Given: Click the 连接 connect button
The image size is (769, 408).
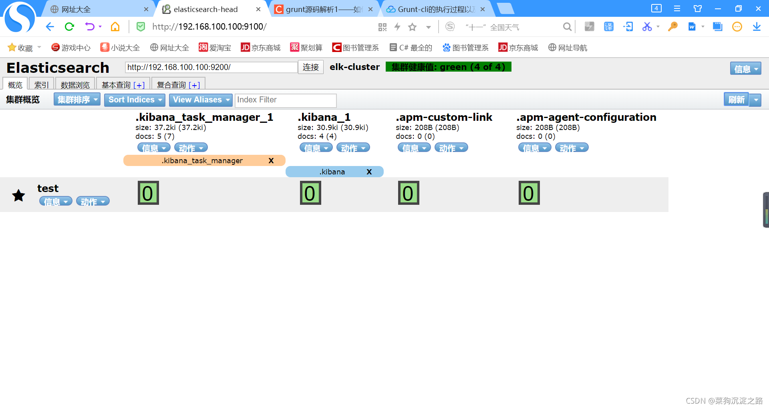Looking at the screenshot, I should (x=310, y=67).
